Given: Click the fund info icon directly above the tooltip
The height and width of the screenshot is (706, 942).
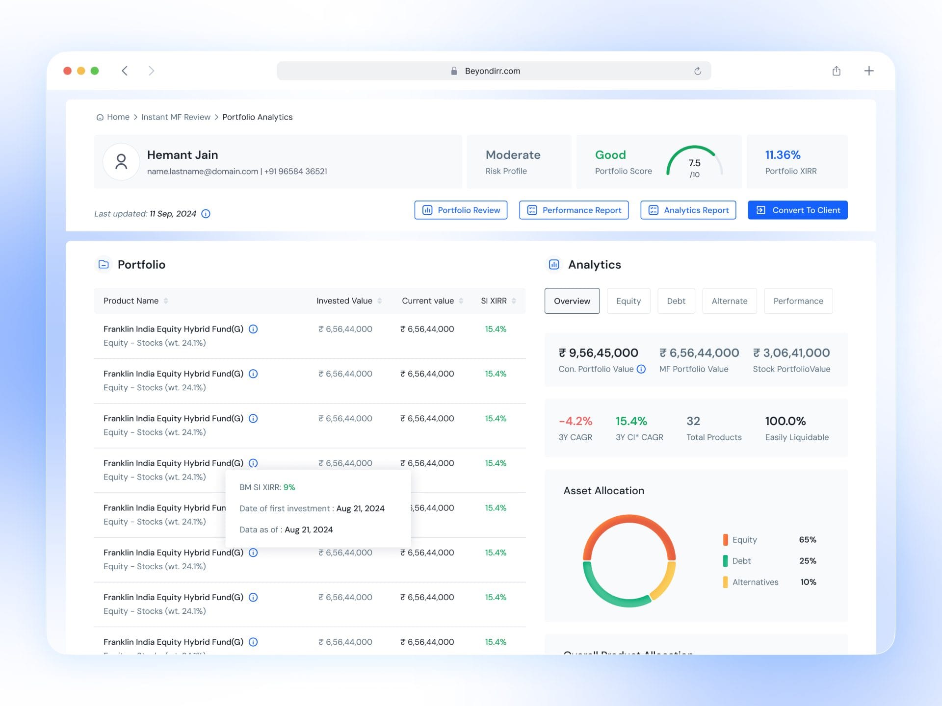Looking at the screenshot, I should (x=253, y=463).
